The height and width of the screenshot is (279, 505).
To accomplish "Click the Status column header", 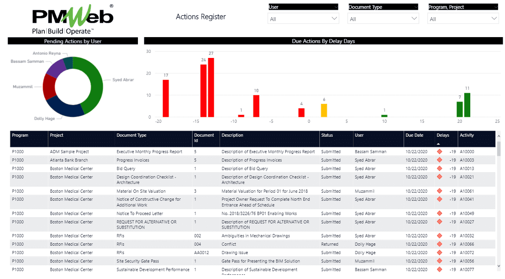I will point(327,135).
